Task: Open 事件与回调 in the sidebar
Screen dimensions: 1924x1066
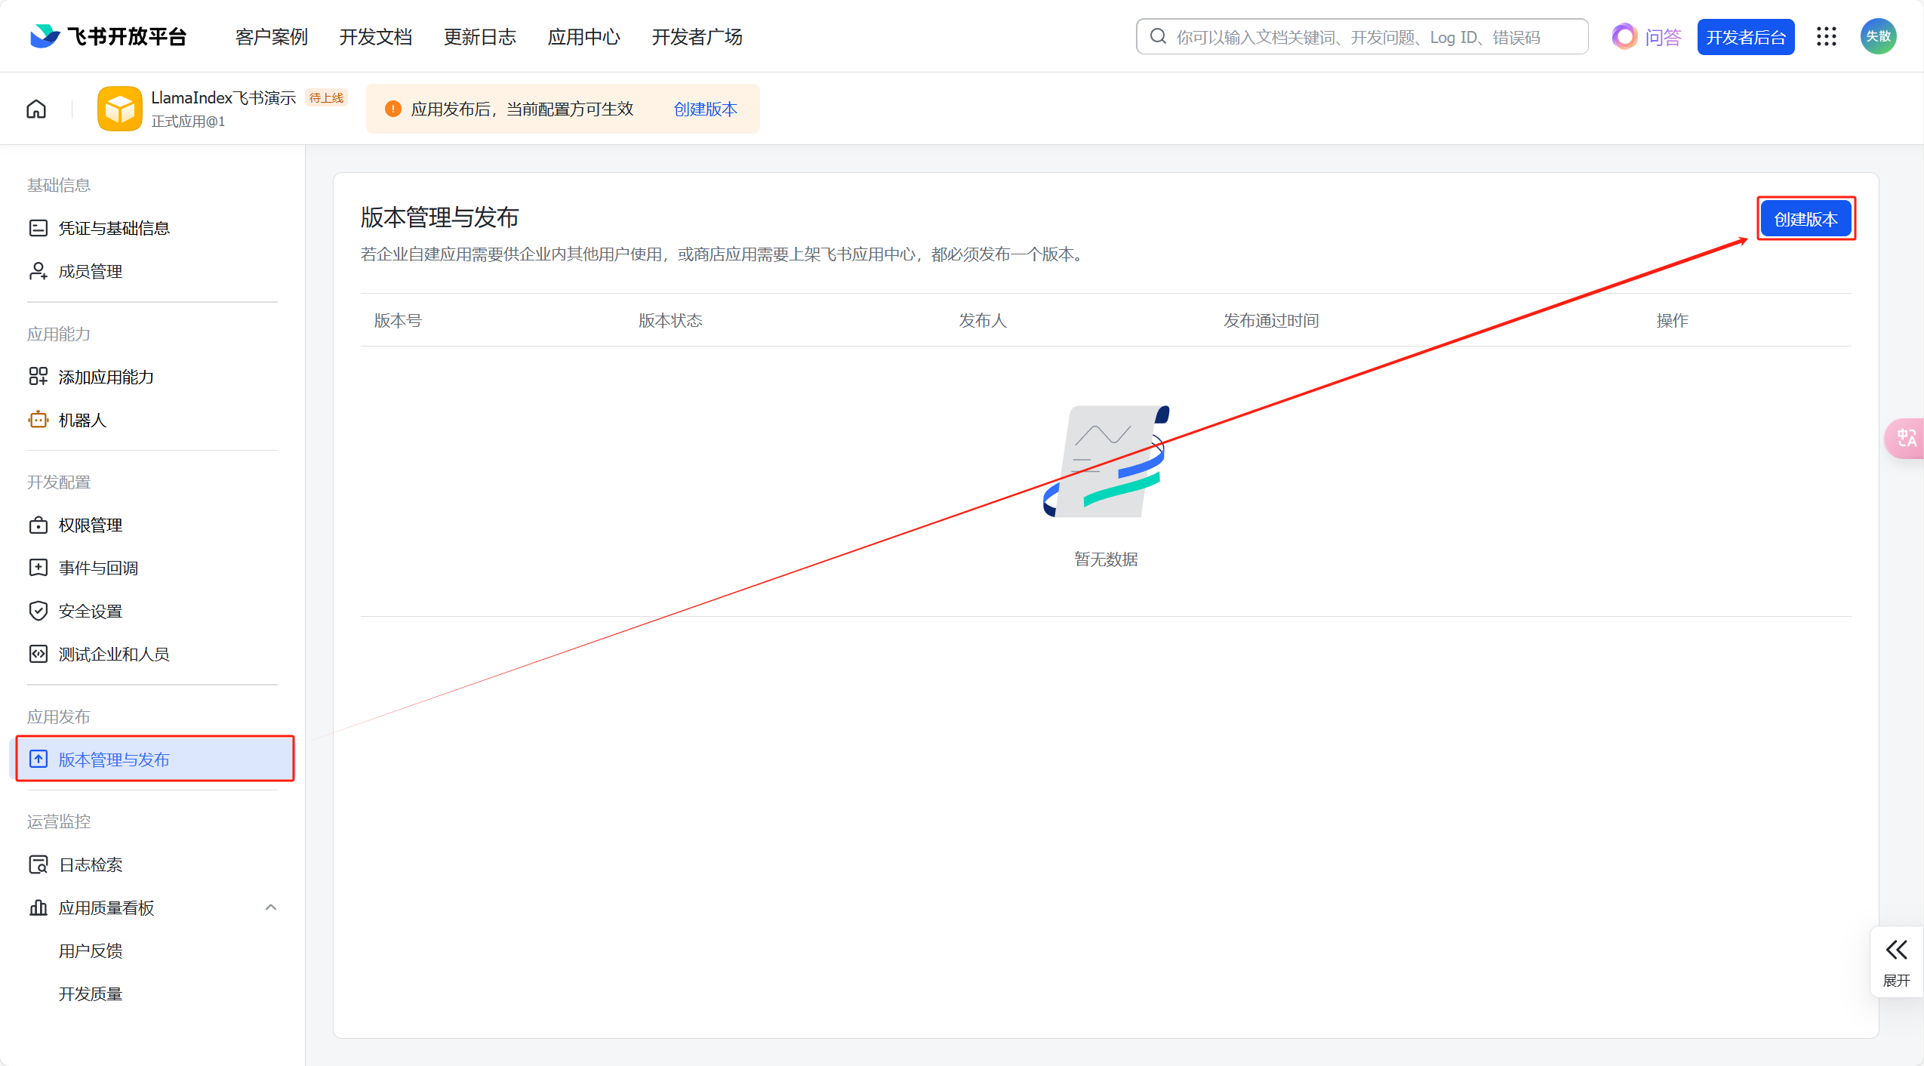Action: coord(98,568)
